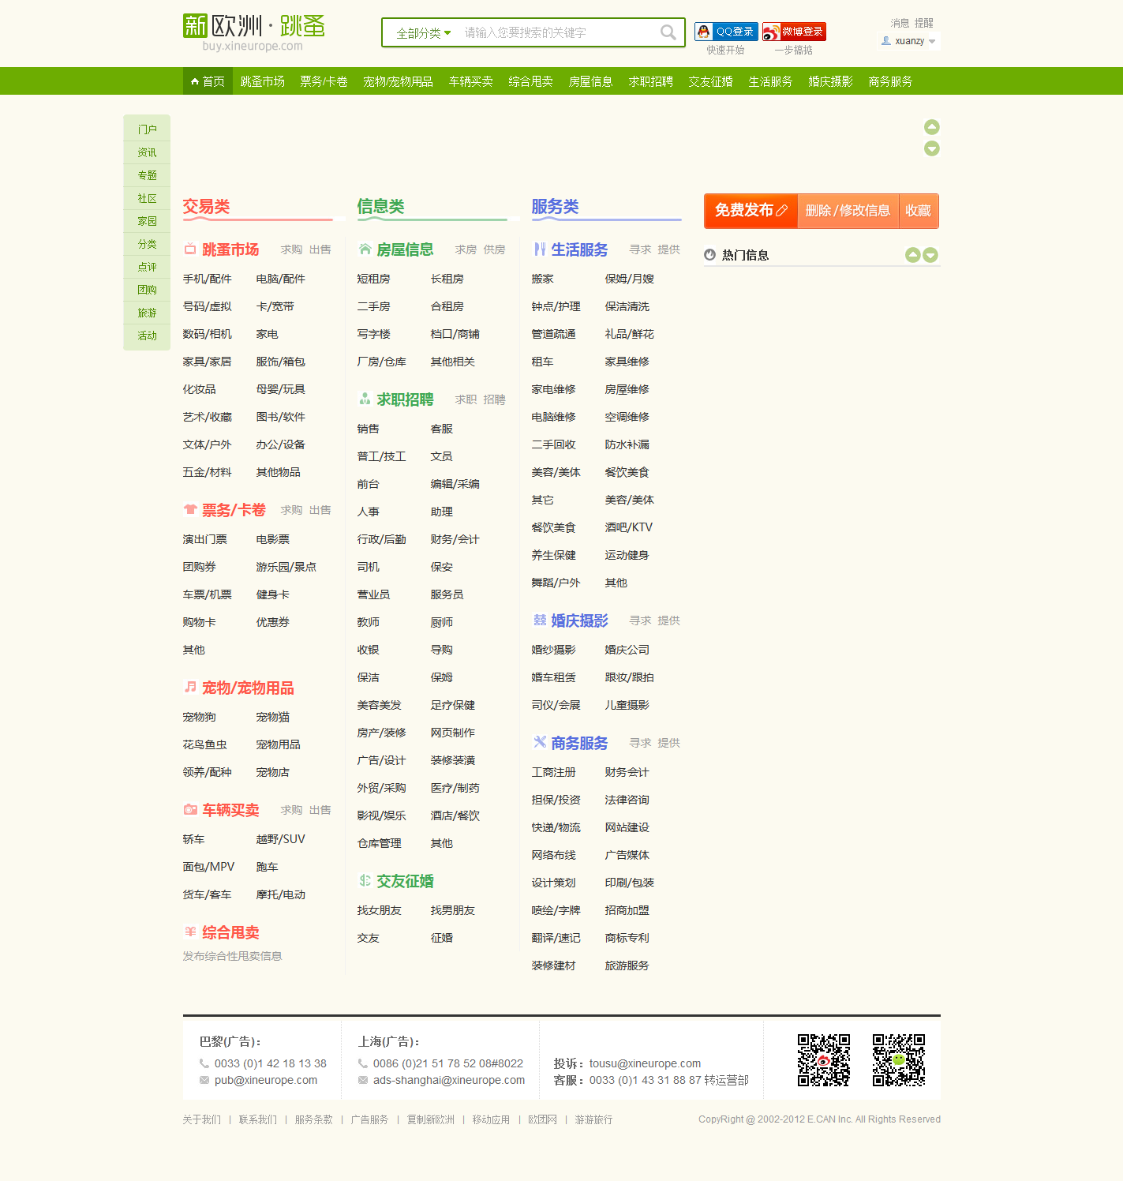Open the 全部分类 category dropdown
Image resolution: width=1123 pixels, height=1181 pixels.
tap(419, 32)
